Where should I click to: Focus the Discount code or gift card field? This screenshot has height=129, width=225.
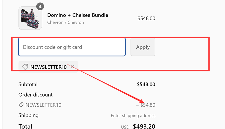pyautogui.click(x=72, y=47)
